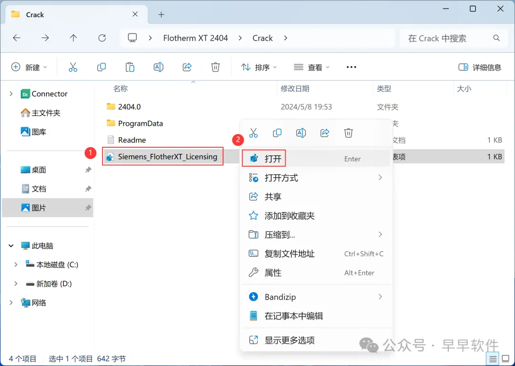Toggle the 详细信息 details pane
This screenshot has width=515, height=366.
pos(480,67)
